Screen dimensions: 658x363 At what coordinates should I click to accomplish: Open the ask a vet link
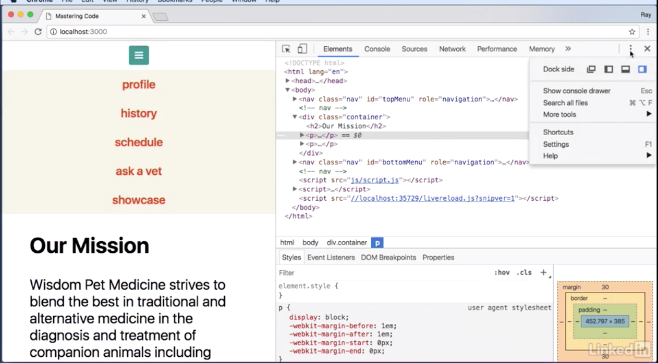(x=139, y=171)
